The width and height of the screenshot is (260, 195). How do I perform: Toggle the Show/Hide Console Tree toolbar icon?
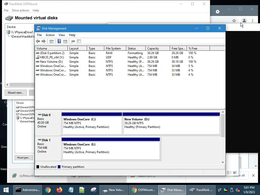[51, 41]
